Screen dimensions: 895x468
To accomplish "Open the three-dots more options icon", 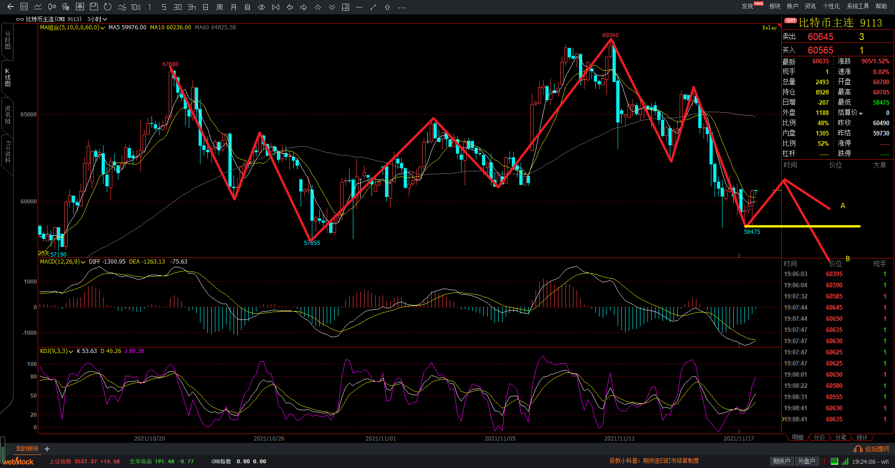I will tap(402, 7).
